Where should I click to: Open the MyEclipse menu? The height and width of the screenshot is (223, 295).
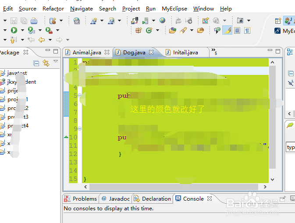pyautogui.click(x=174, y=9)
